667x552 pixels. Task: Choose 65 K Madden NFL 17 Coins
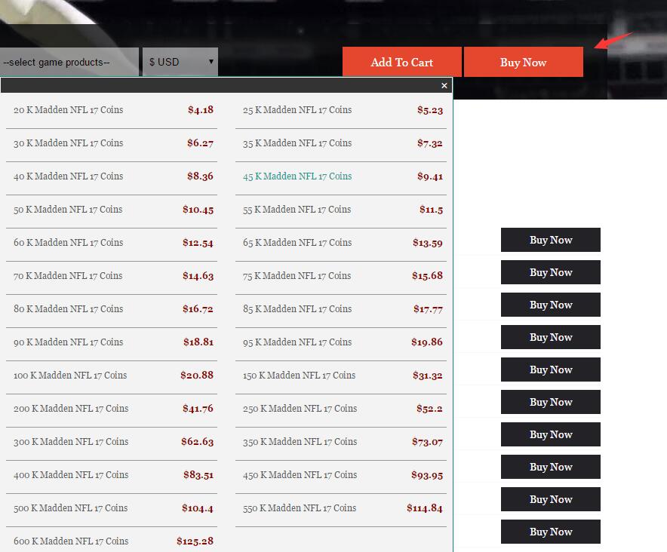click(297, 242)
